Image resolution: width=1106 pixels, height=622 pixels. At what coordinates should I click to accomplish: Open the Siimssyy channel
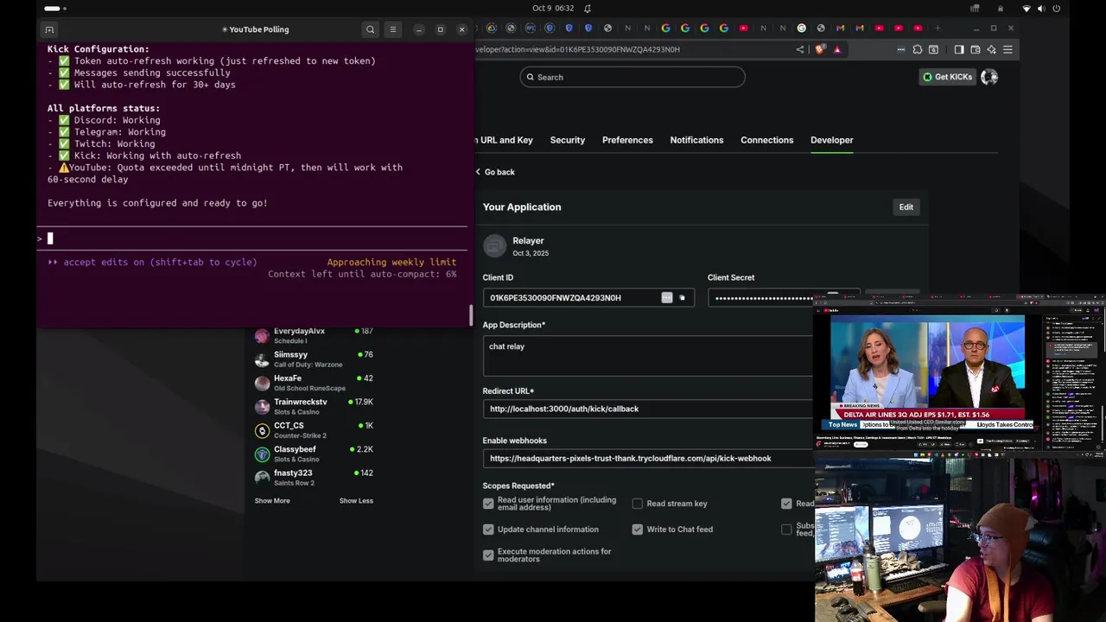314,359
